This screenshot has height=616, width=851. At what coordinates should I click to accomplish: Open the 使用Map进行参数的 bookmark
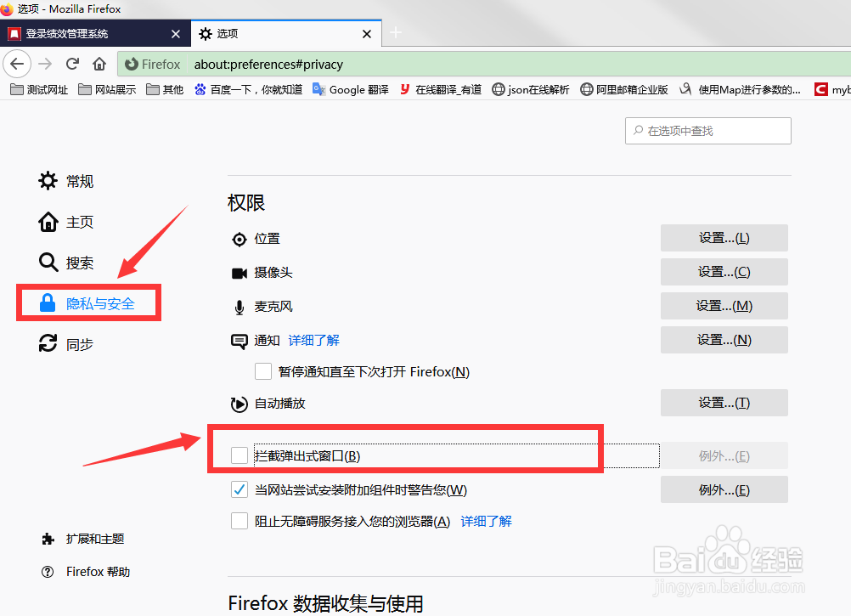click(x=741, y=89)
